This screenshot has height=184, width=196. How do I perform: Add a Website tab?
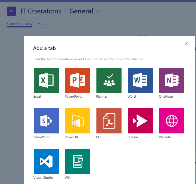(172, 121)
